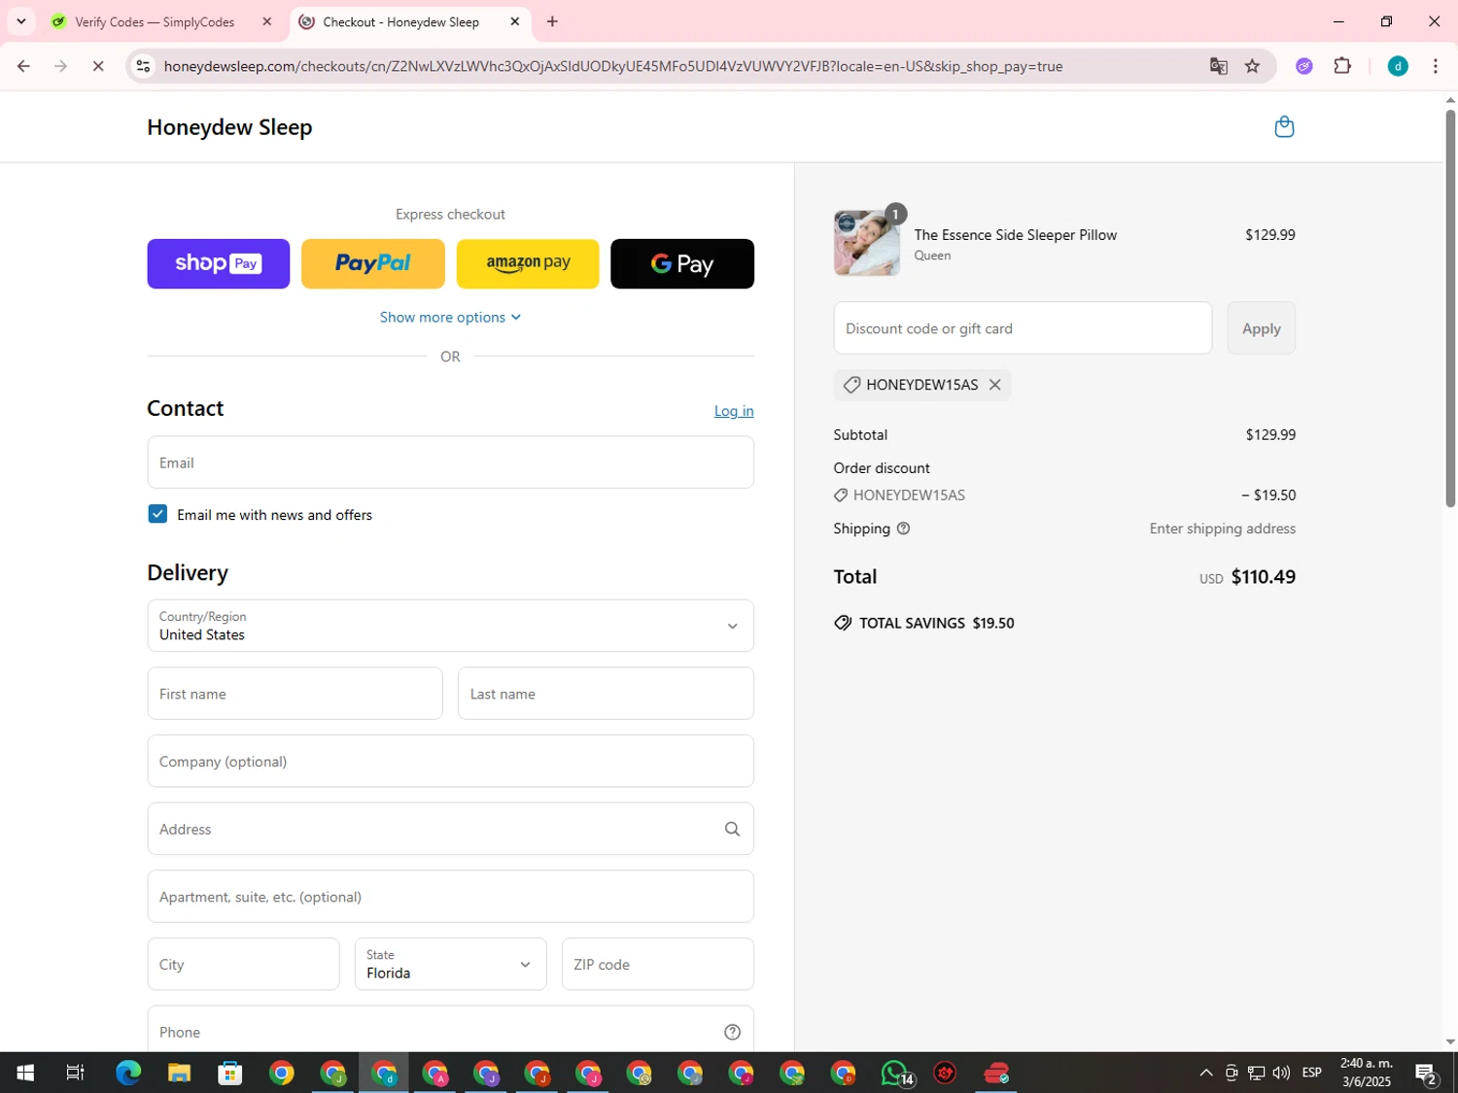Click the address search magnifier icon
Screen dimensions: 1458x1093
tap(732, 829)
